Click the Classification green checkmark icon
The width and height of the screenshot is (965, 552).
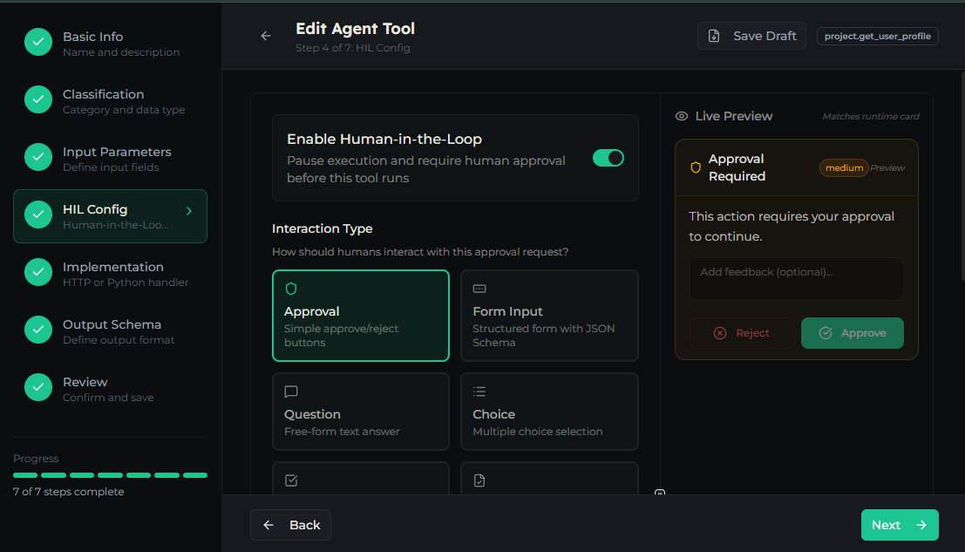click(x=38, y=99)
